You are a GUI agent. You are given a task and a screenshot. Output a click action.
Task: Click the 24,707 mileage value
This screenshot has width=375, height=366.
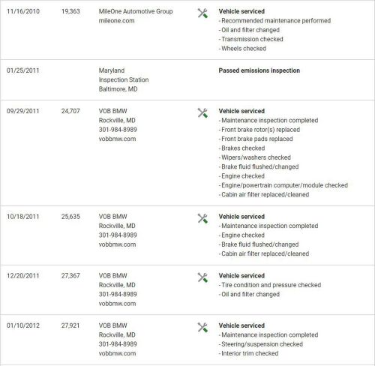point(70,111)
